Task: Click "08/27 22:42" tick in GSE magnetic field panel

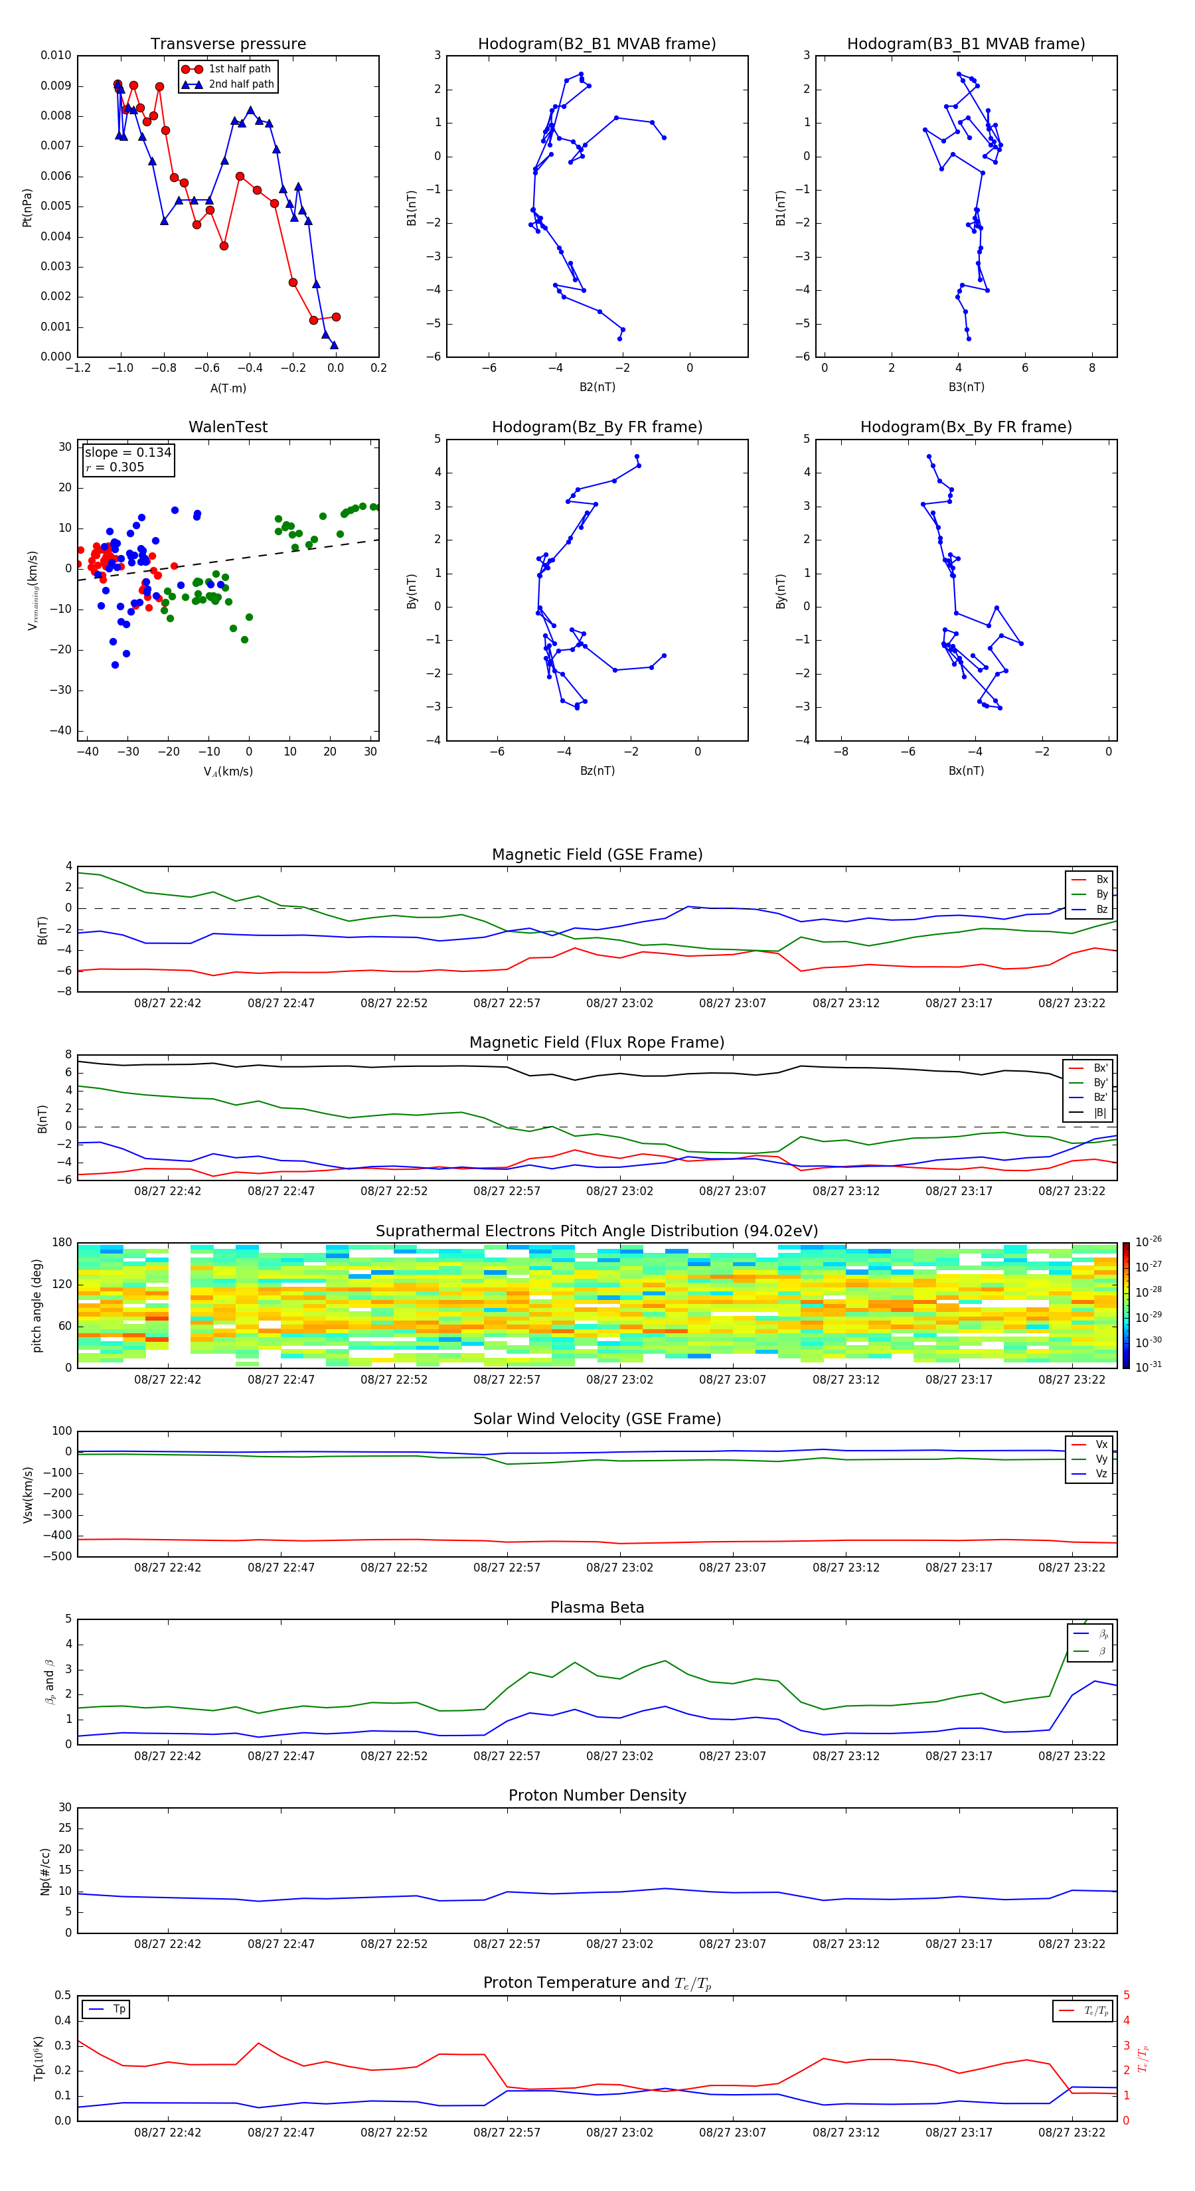Action: click(x=167, y=1003)
